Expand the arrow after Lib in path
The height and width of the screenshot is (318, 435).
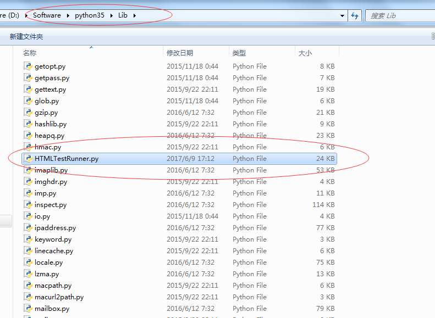[x=135, y=15]
